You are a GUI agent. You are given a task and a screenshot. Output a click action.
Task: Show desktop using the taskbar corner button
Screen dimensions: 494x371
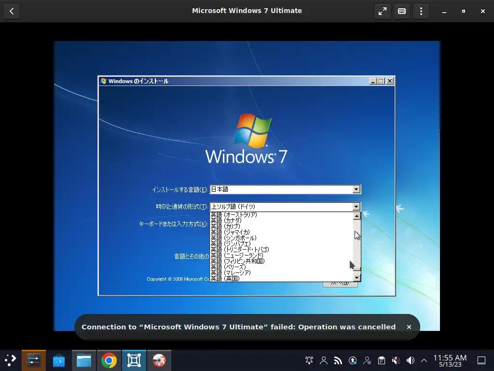point(481,360)
